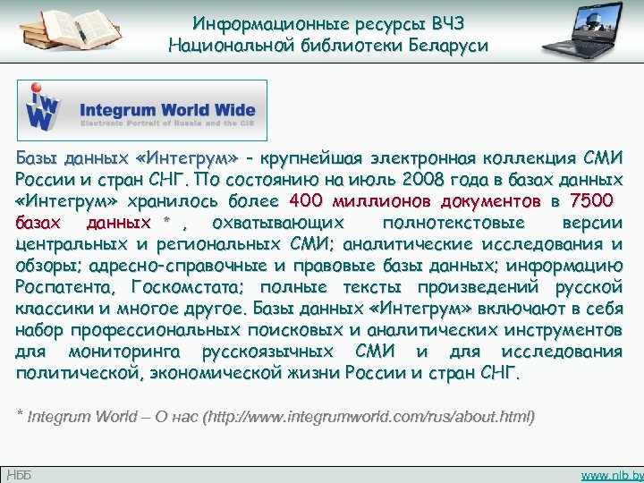Click the open book icon in header
This screenshot has width=644, height=483.
pos(71,30)
